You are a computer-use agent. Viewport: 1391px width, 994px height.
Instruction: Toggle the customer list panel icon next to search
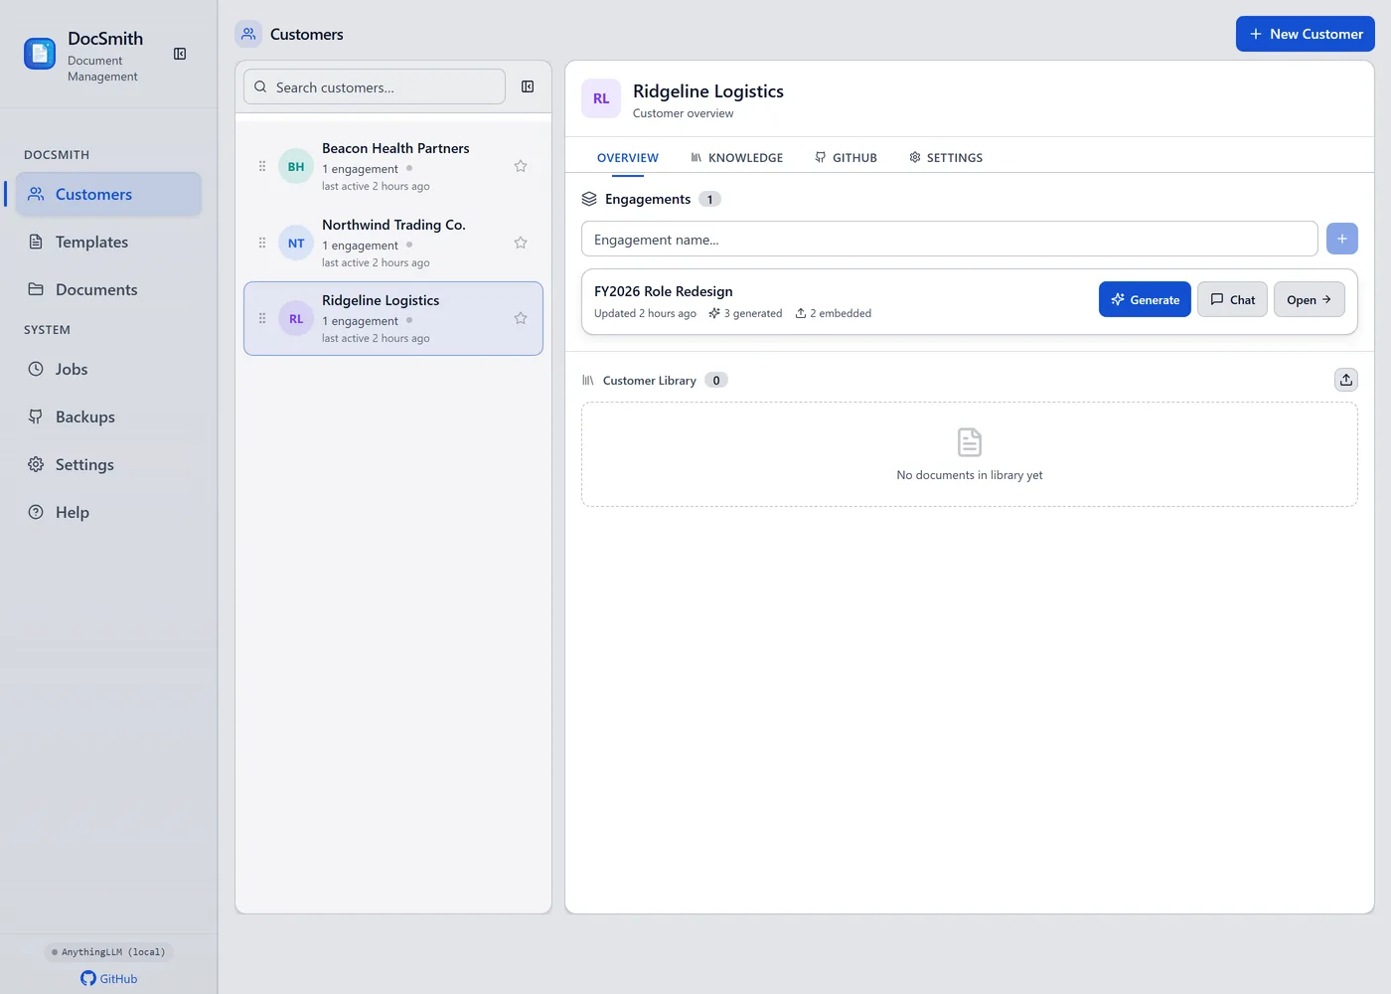coord(528,86)
